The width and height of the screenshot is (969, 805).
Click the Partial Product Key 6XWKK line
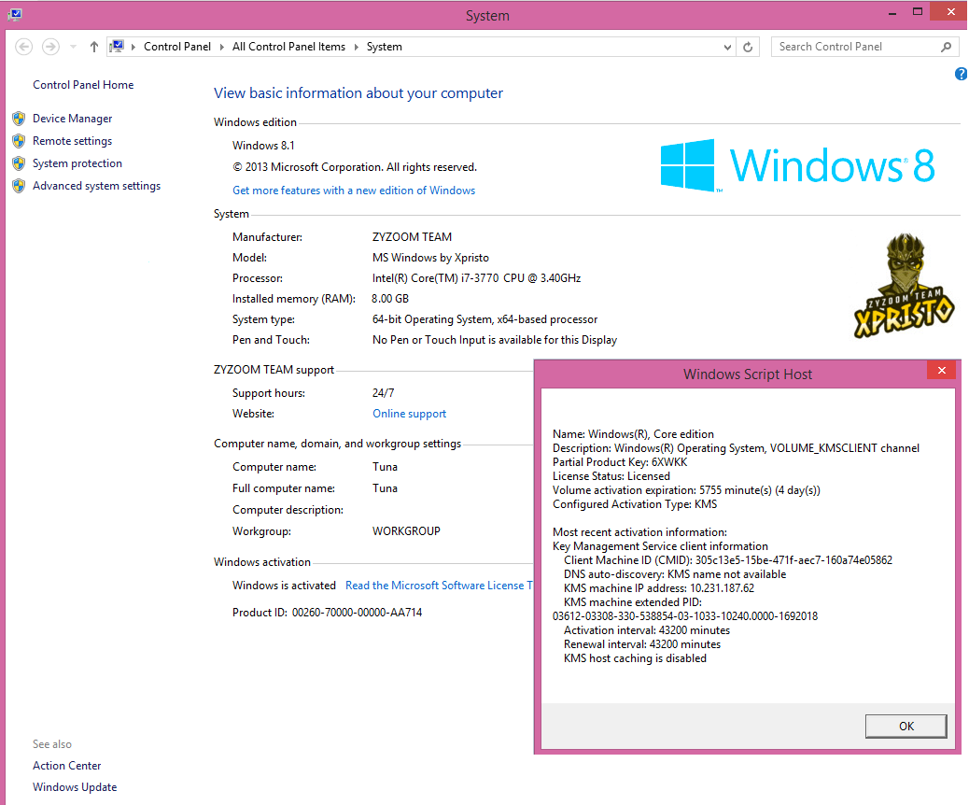pos(620,462)
